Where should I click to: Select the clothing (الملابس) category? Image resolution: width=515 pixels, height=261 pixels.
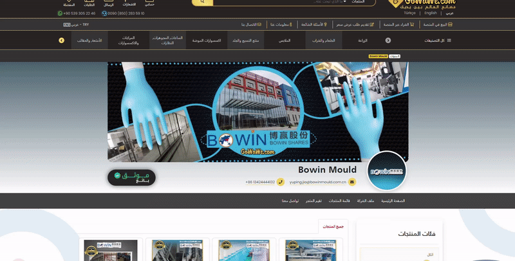[x=285, y=40]
